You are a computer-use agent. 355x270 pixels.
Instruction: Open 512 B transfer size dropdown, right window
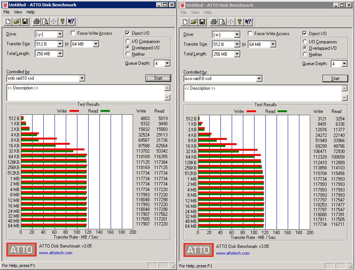[x=237, y=44]
